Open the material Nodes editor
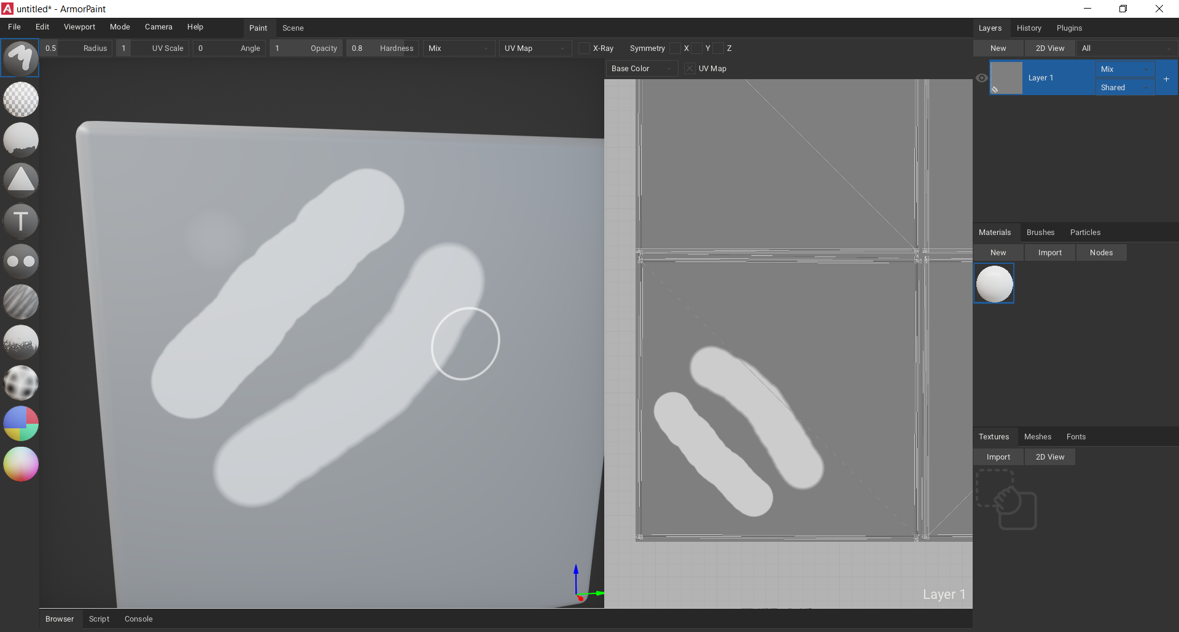This screenshot has height=632, width=1179. (x=1101, y=252)
